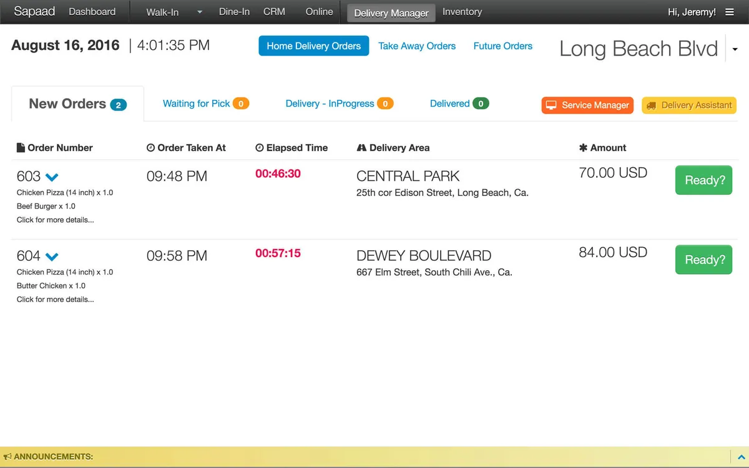Click 'Click for more details...' under order 604
Screen dimensions: 749x468
coord(56,300)
